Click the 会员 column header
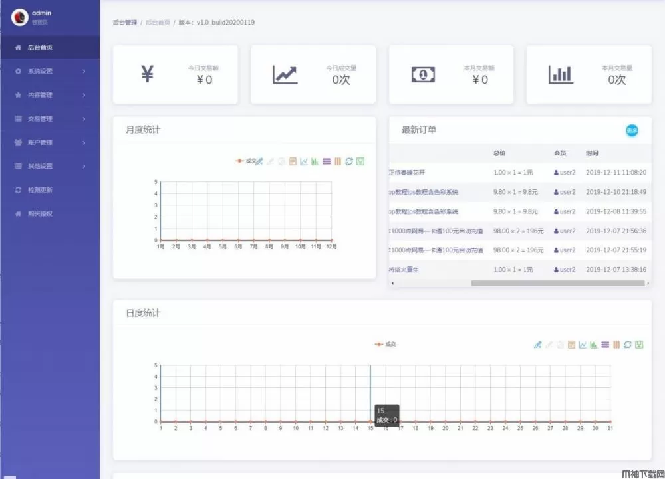The image size is (665, 479). click(x=560, y=153)
